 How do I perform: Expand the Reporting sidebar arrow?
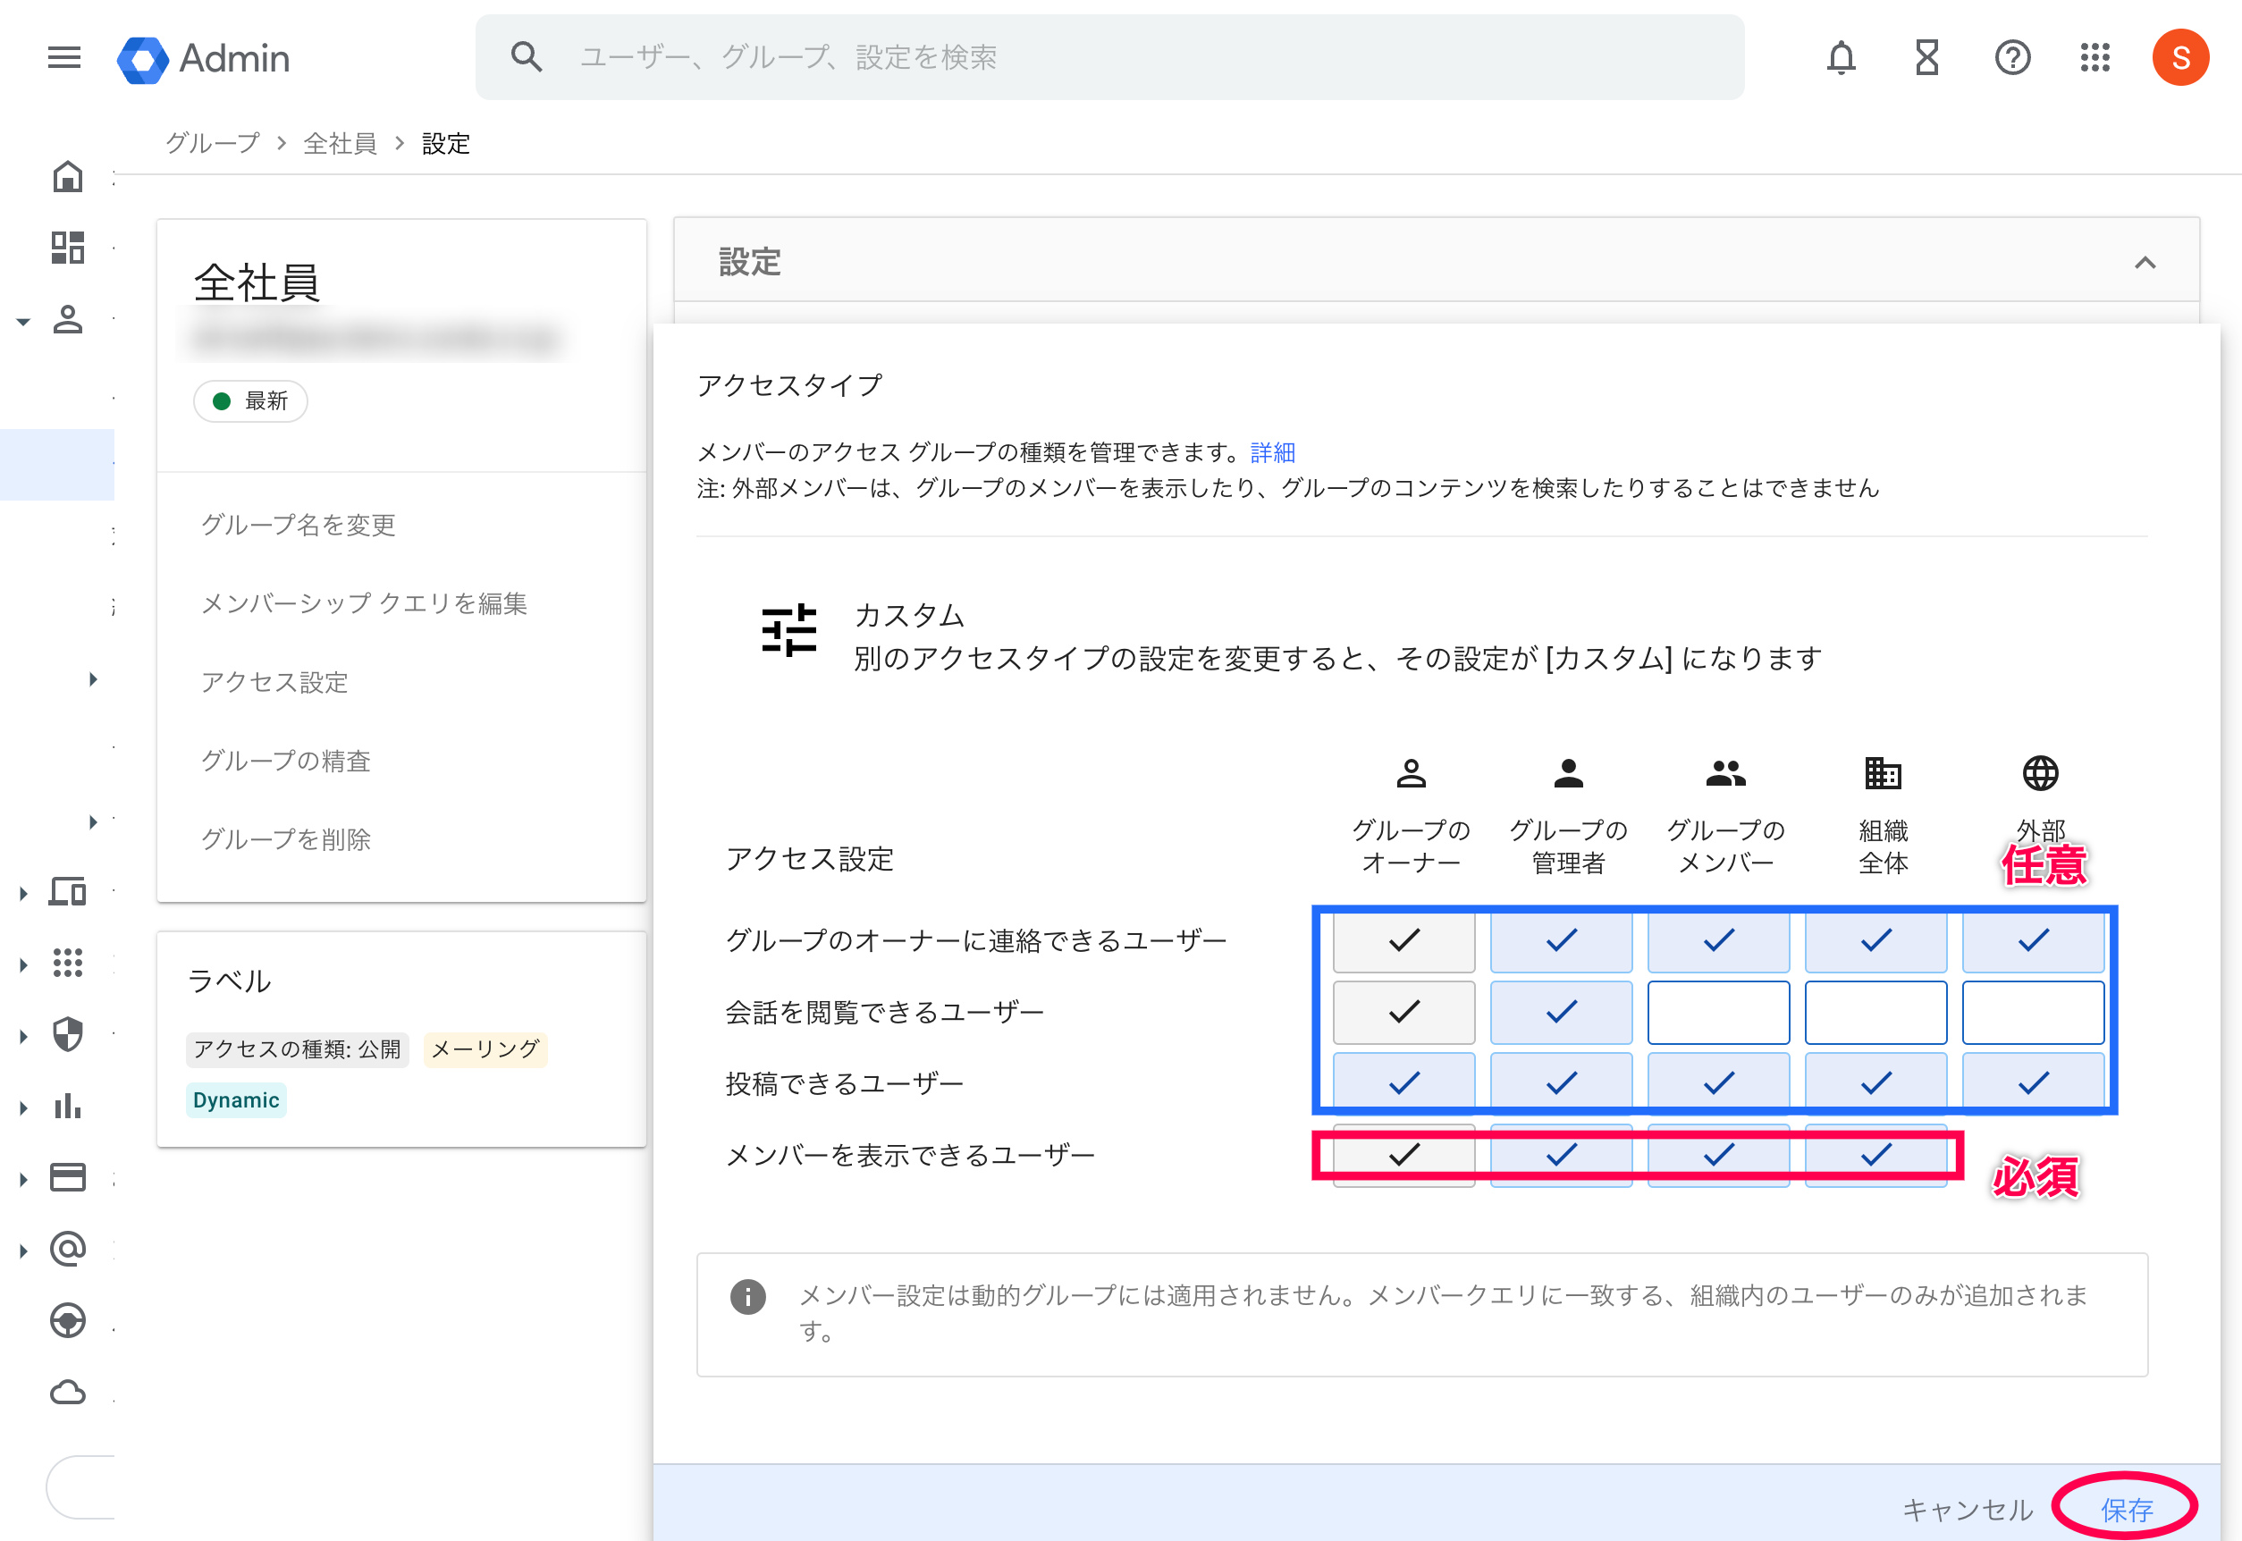point(23,1107)
